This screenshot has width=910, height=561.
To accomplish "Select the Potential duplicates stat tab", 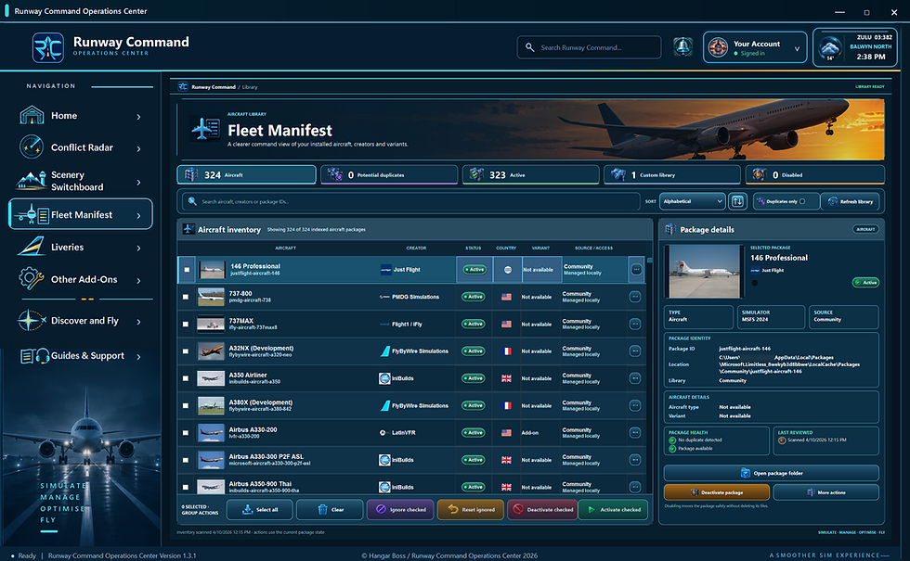I will [x=389, y=174].
